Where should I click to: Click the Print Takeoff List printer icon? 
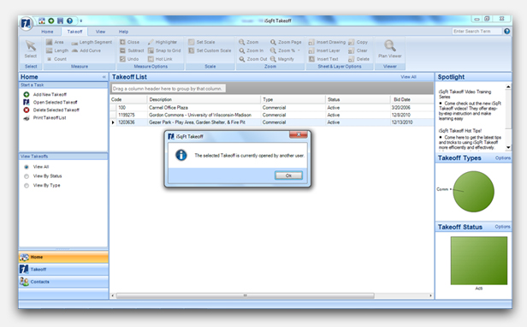click(27, 118)
